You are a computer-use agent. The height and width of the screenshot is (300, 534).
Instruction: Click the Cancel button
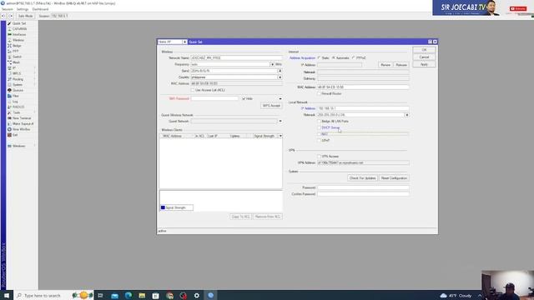pyautogui.click(x=424, y=57)
